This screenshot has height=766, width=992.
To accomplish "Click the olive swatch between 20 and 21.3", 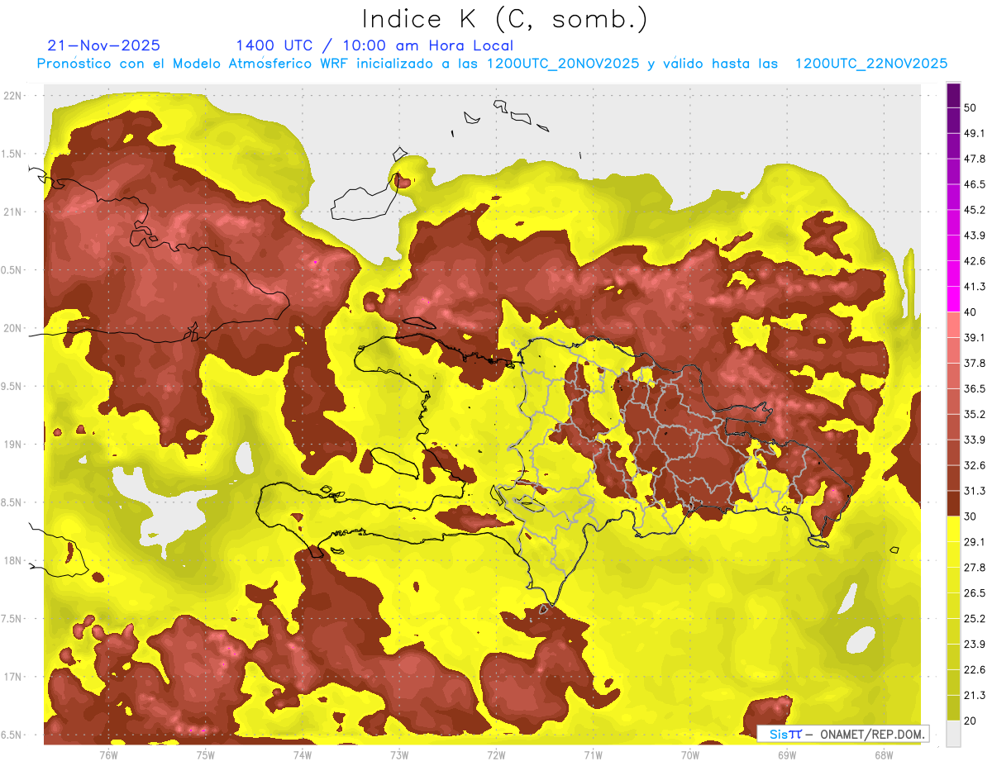I will coord(953,707).
